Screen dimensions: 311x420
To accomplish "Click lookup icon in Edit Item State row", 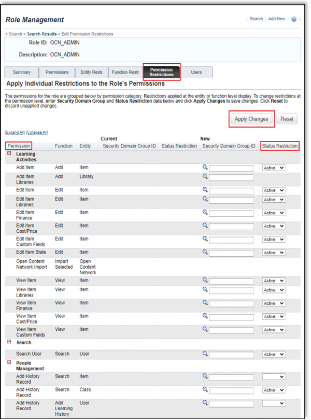I will click(205, 252).
